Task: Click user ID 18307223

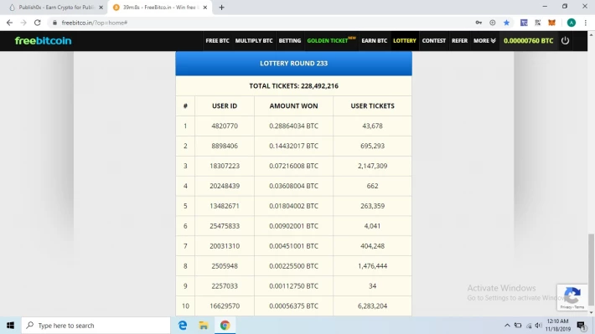Action: click(x=225, y=166)
